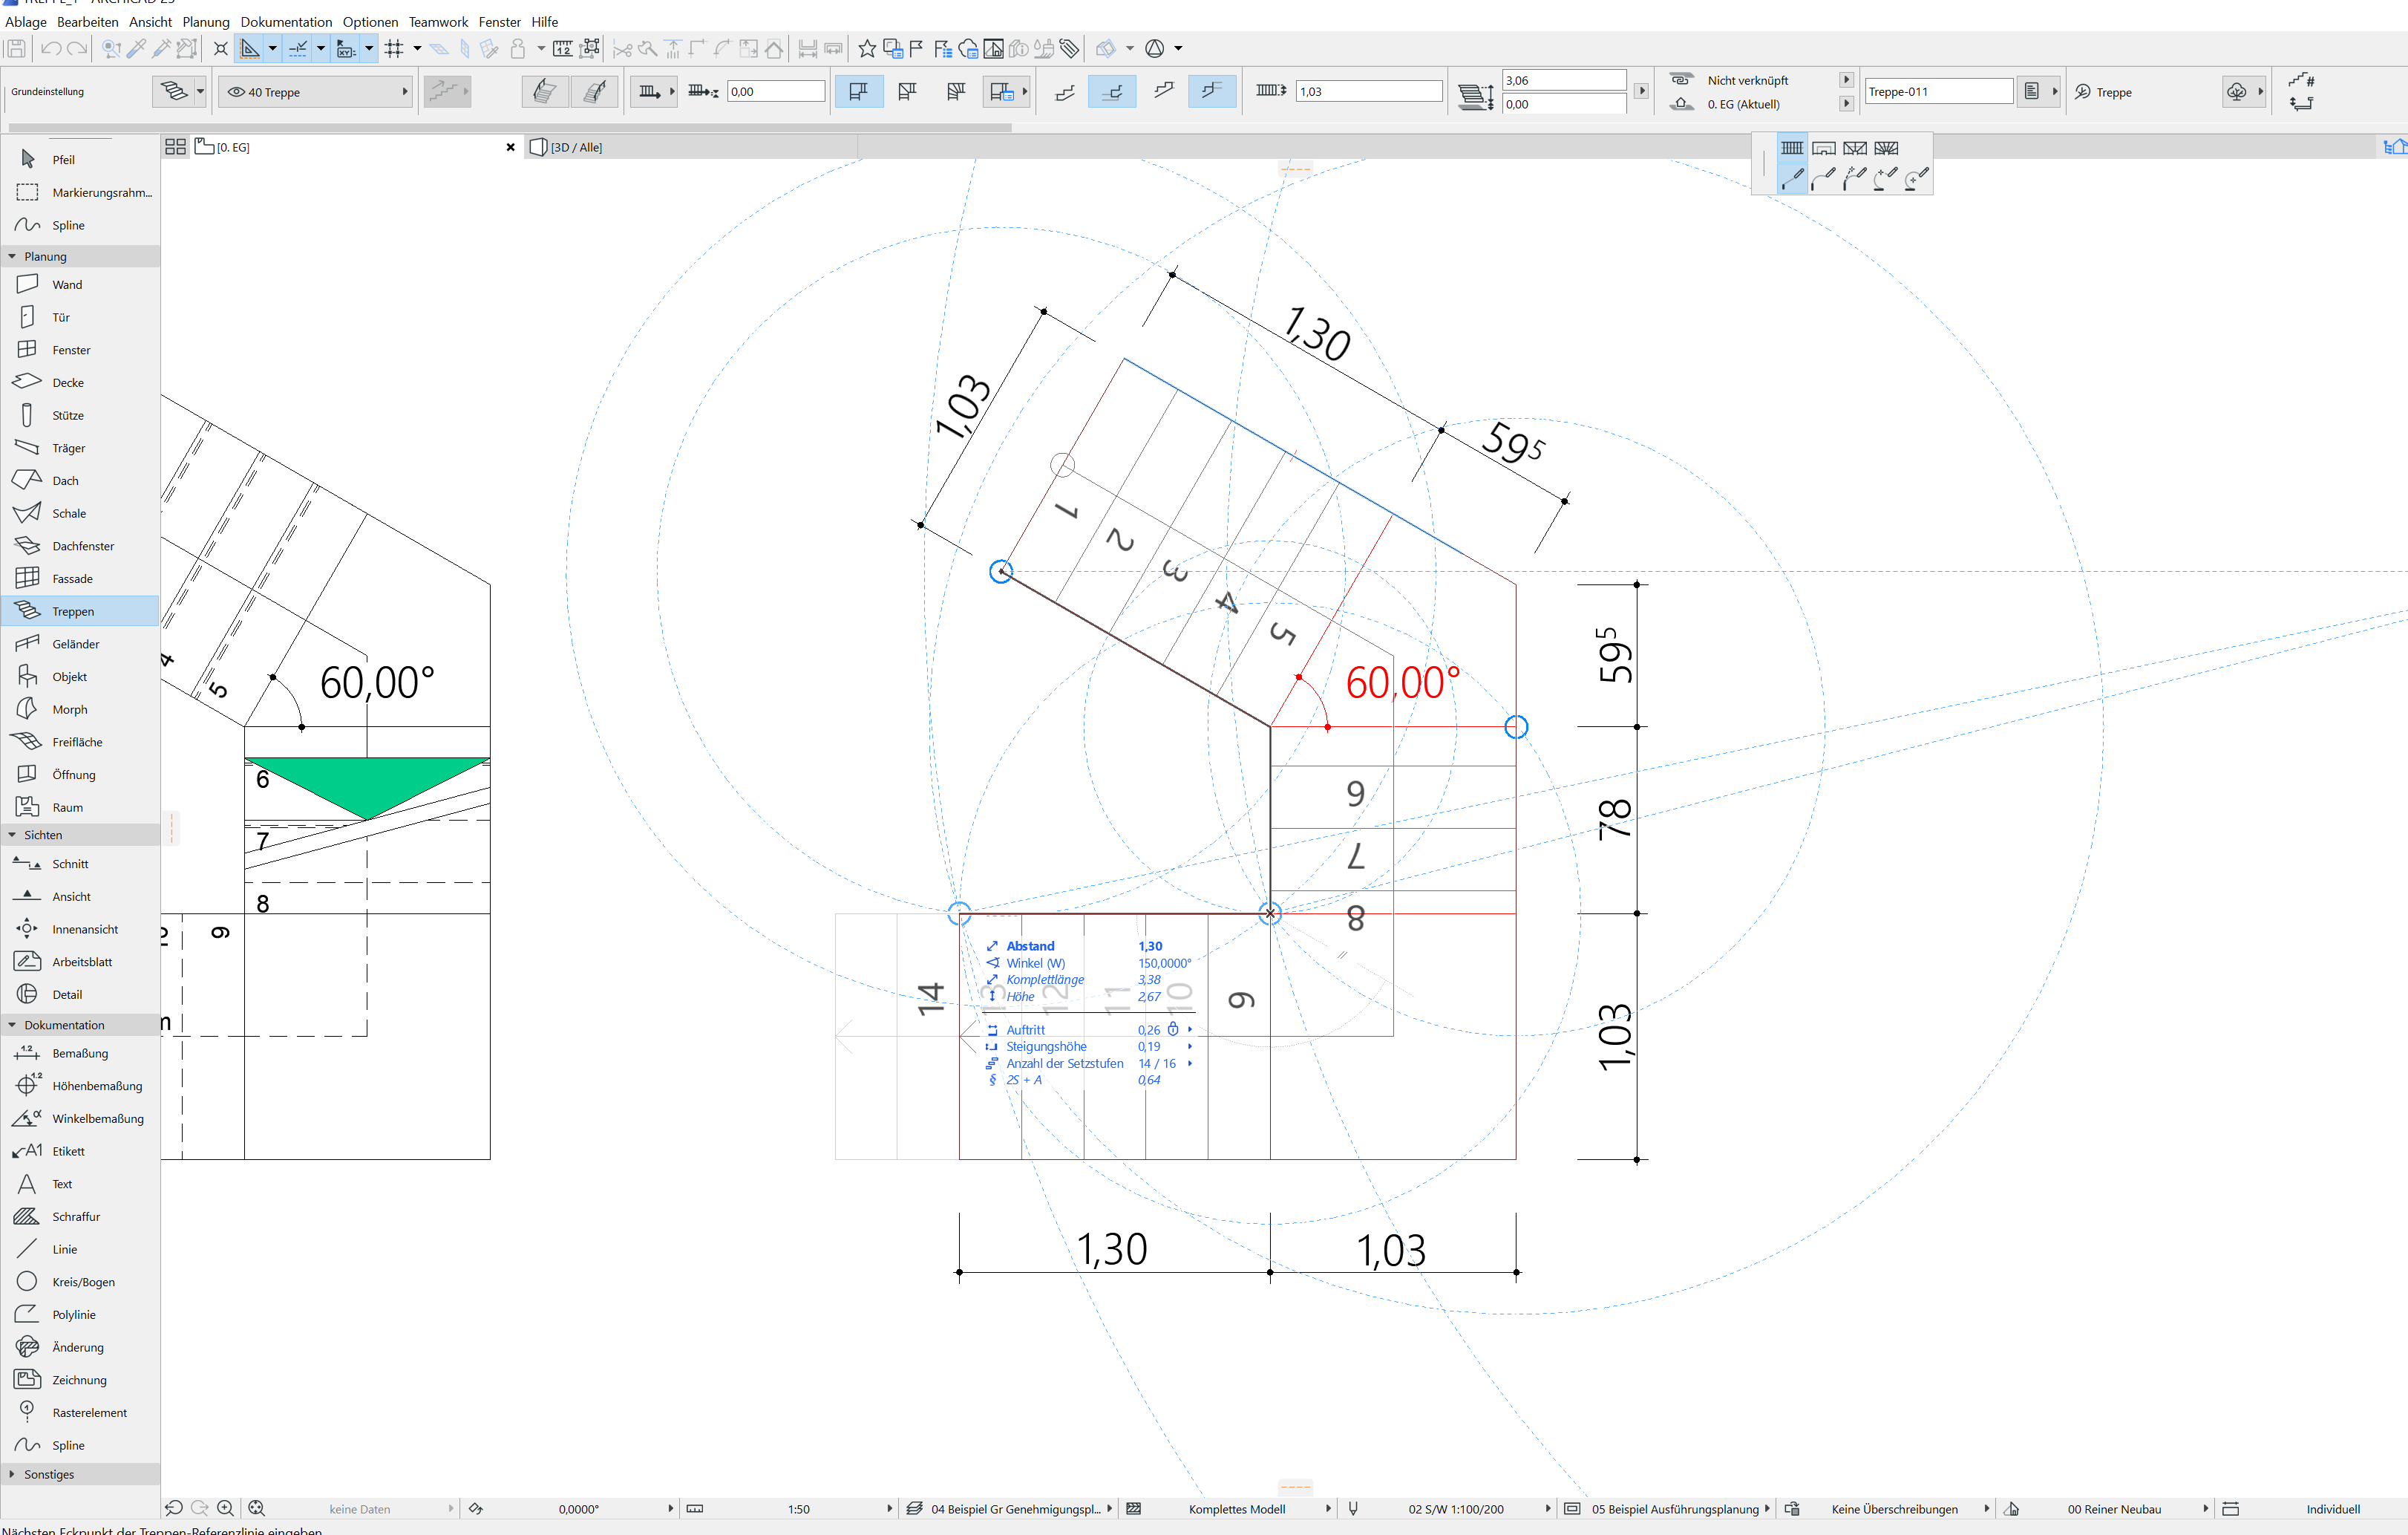Collapse the Planung toolbox group
This screenshot has width=2408, height=1535.
[12, 257]
